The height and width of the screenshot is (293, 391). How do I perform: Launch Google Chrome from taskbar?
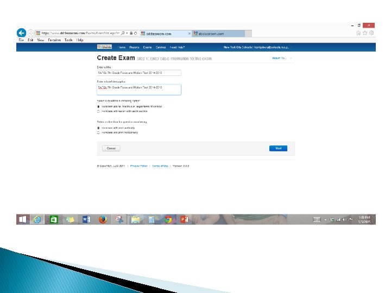[168, 220]
